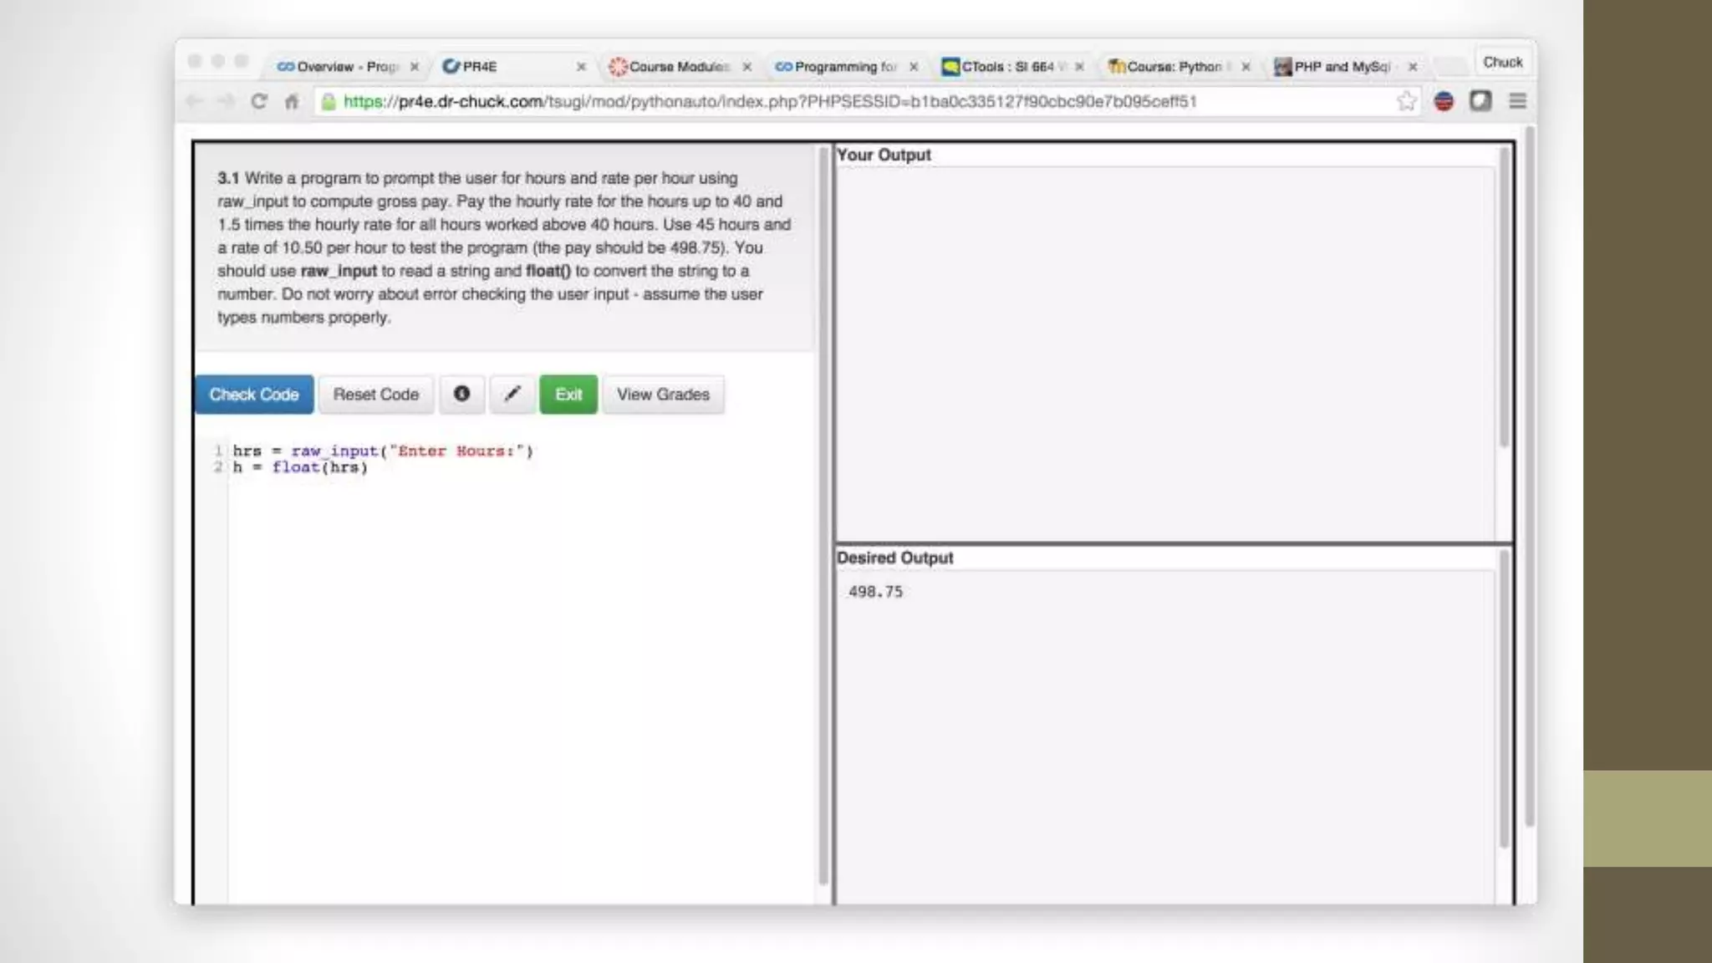This screenshot has width=1712, height=963.
Task: Select the CTools SI 664 tab
Action: 1006,66
